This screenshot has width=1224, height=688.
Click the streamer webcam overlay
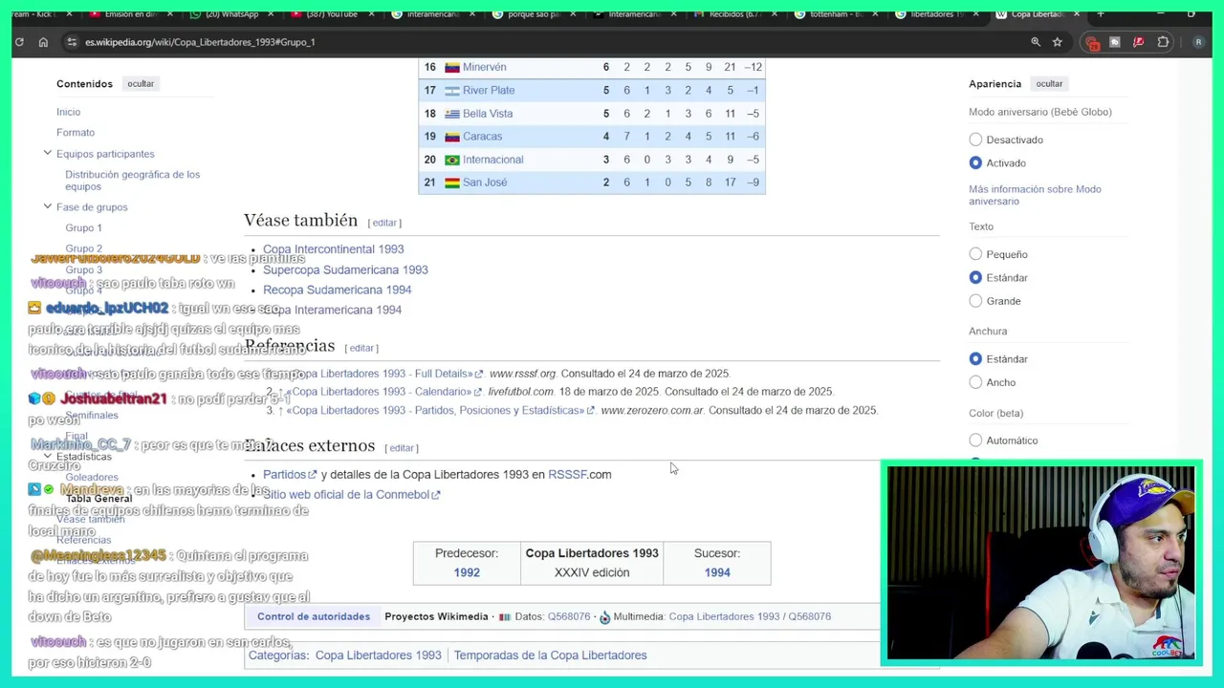(x=1040, y=564)
